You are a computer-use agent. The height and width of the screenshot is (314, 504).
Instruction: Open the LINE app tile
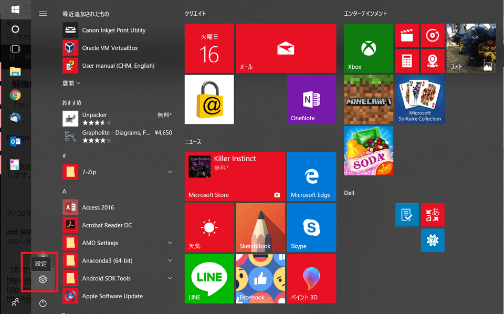[x=209, y=278]
